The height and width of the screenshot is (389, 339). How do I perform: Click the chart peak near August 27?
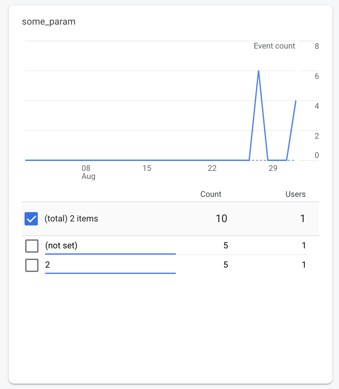pos(258,71)
